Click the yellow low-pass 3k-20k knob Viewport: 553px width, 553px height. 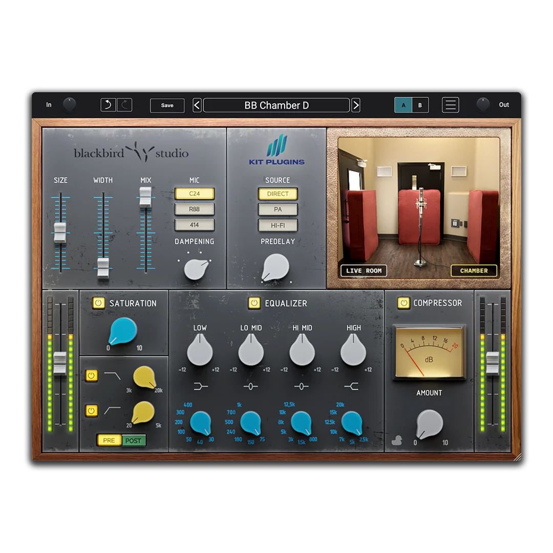pos(144,377)
